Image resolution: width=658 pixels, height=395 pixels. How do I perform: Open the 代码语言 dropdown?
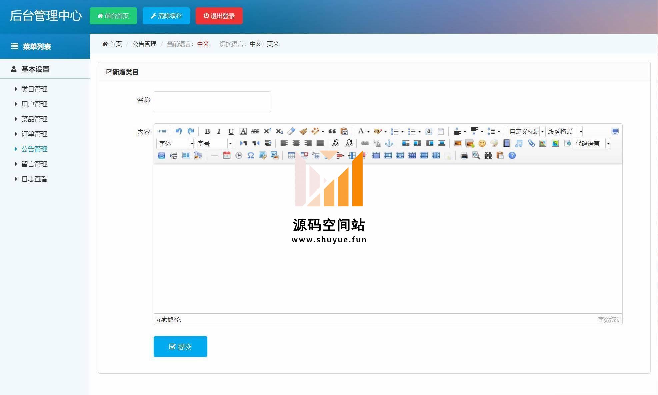(x=591, y=144)
